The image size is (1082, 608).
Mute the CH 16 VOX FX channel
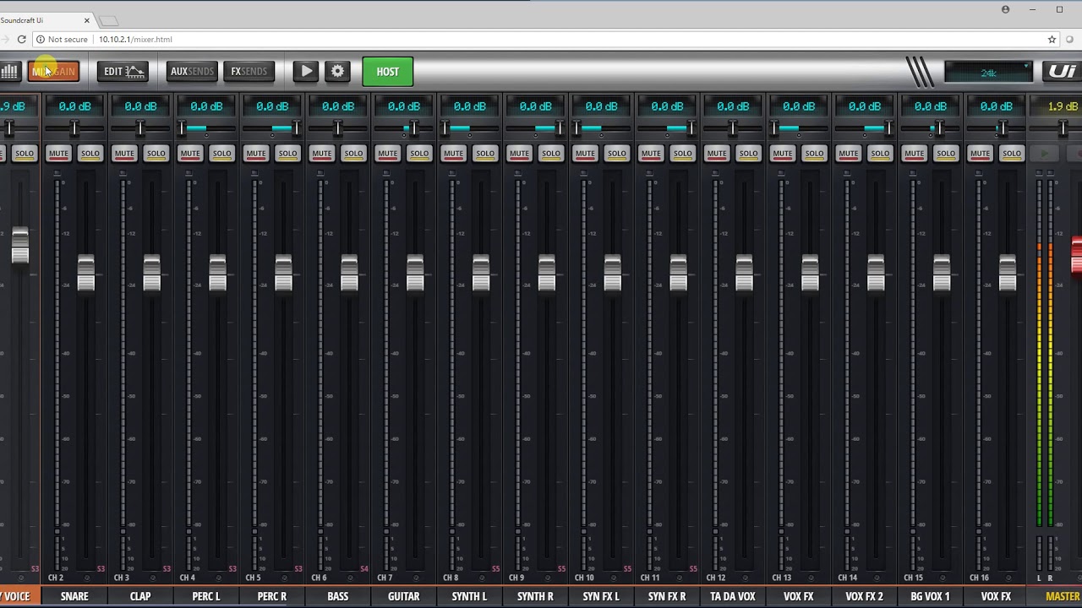pyautogui.click(x=981, y=154)
